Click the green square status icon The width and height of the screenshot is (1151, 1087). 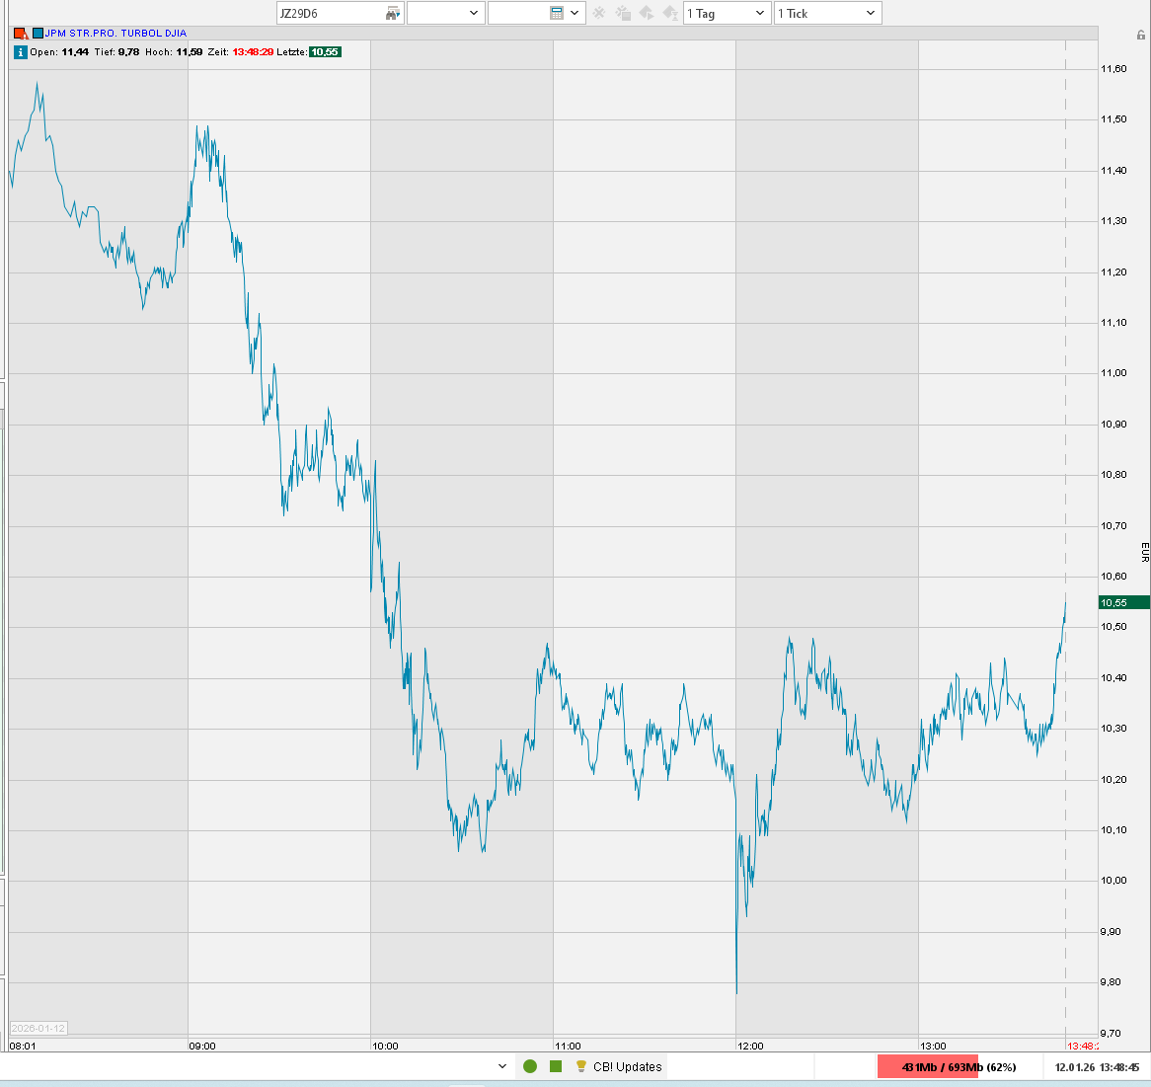pyautogui.click(x=556, y=1066)
